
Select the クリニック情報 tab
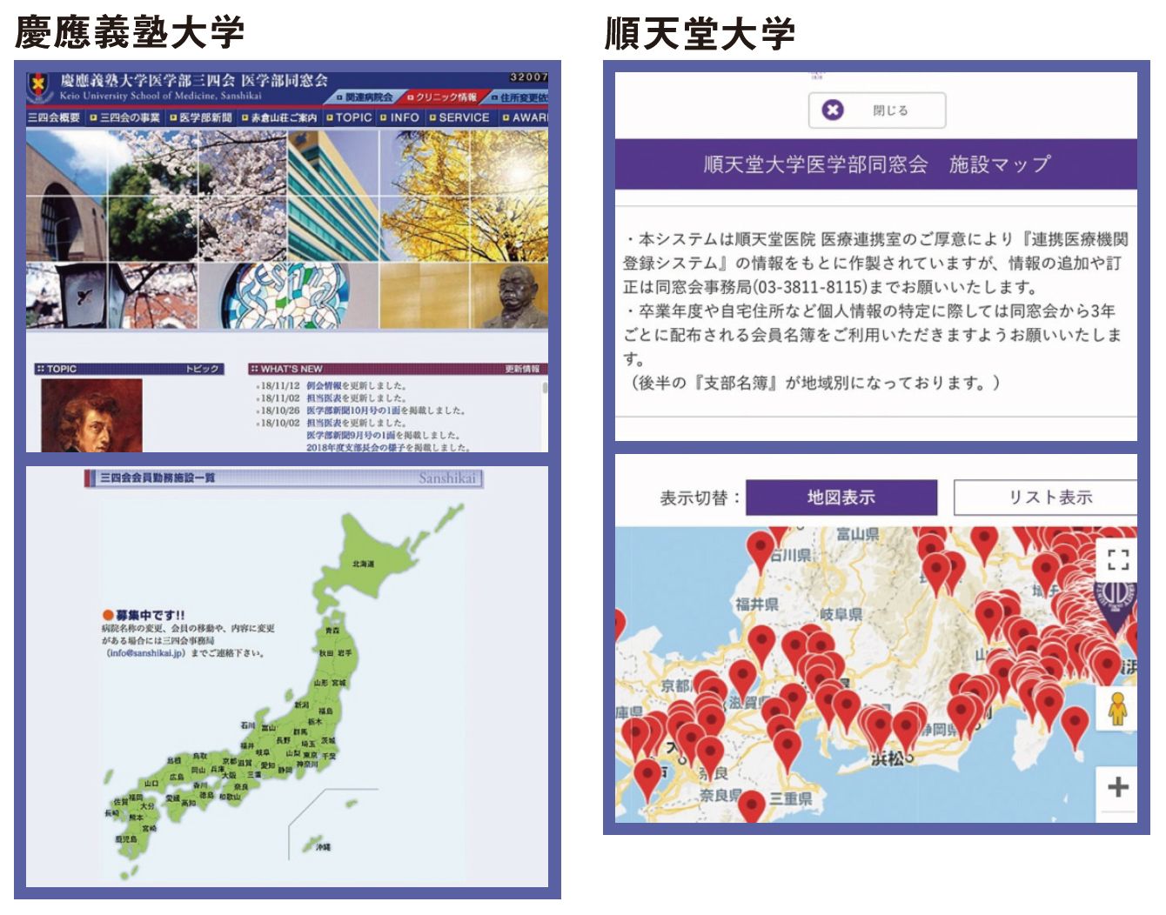[x=442, y=97]
